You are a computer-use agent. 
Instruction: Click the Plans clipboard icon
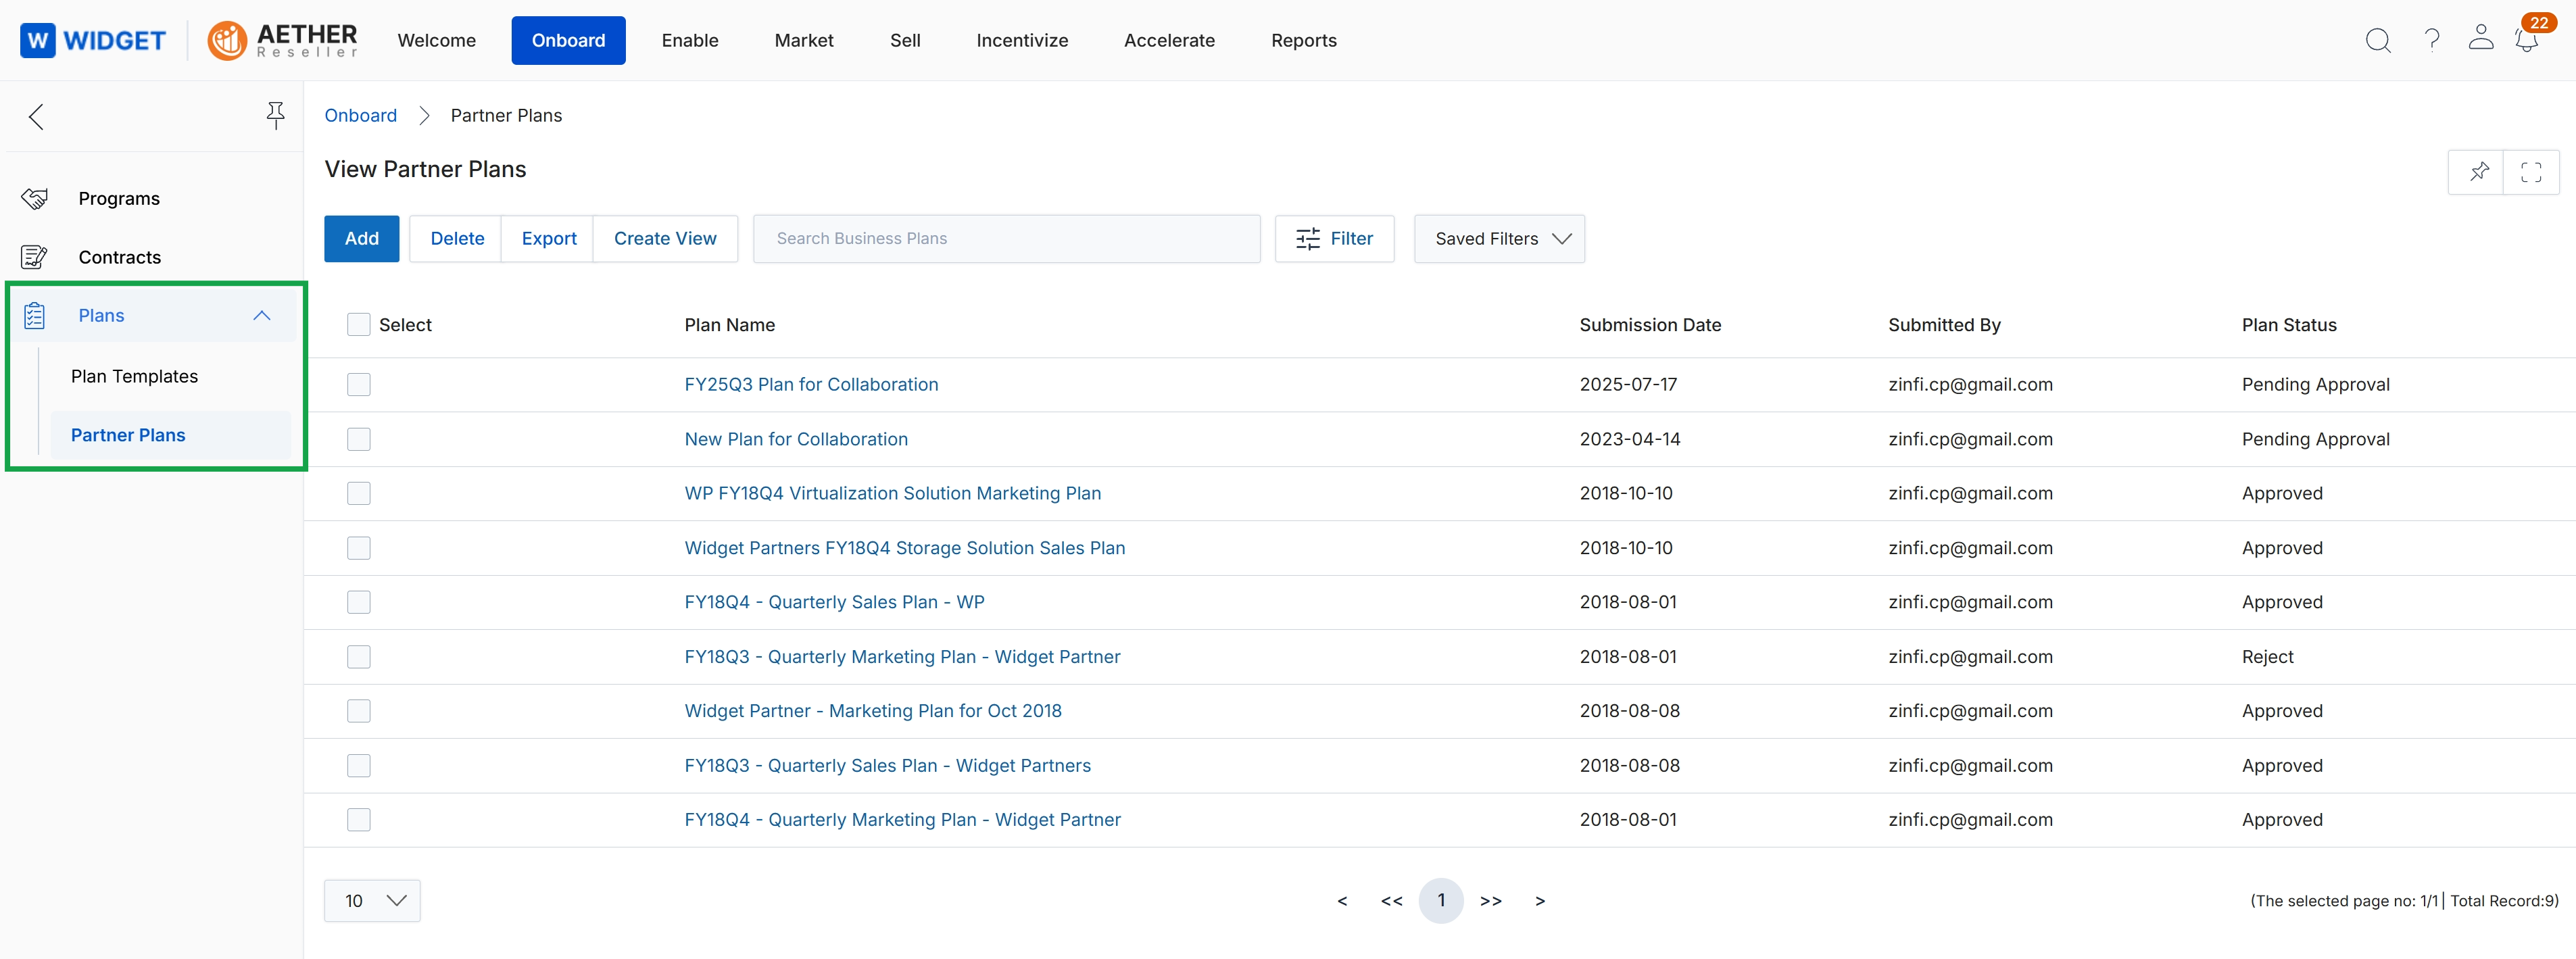[x=34, y=315]
